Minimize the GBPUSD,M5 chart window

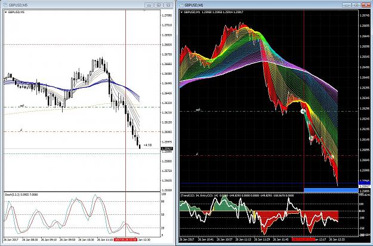(149, 5)
